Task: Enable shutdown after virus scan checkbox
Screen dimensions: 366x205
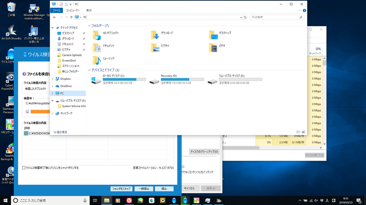Action: point(24,168)
